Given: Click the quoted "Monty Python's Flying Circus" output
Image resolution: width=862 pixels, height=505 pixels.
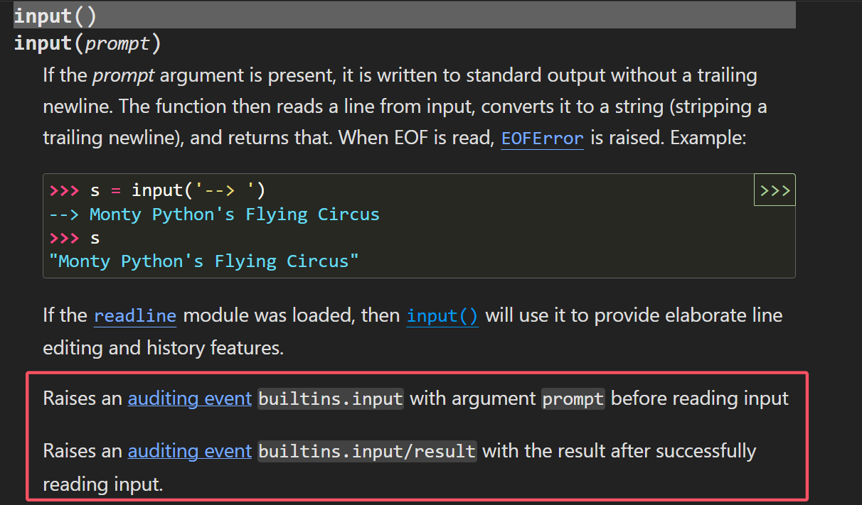Looking at the screenshot, I should [x=204, y=261].
